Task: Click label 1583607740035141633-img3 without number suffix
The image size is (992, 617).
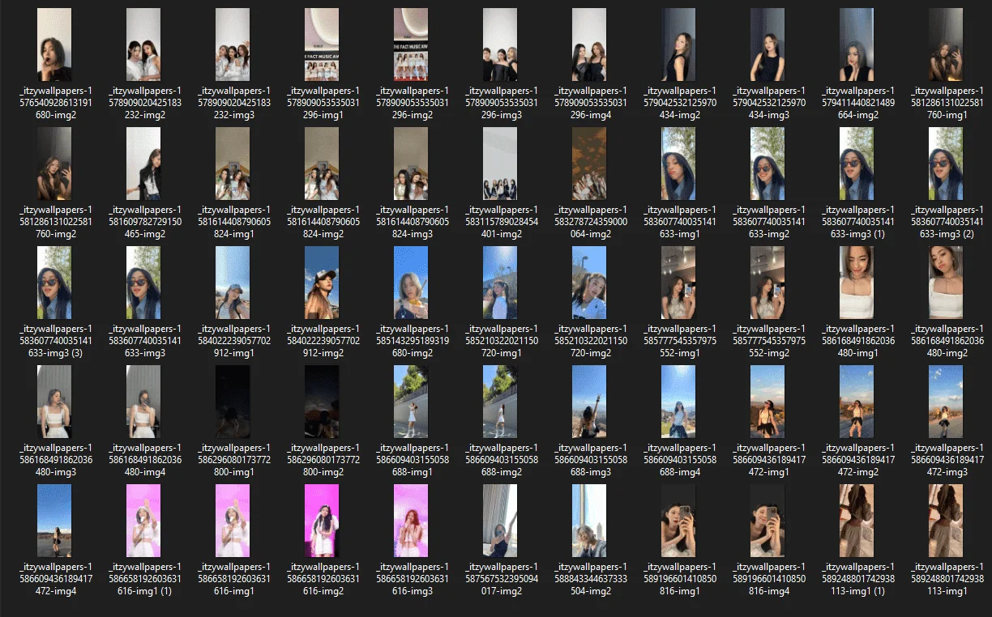Action: click(143, 342)
